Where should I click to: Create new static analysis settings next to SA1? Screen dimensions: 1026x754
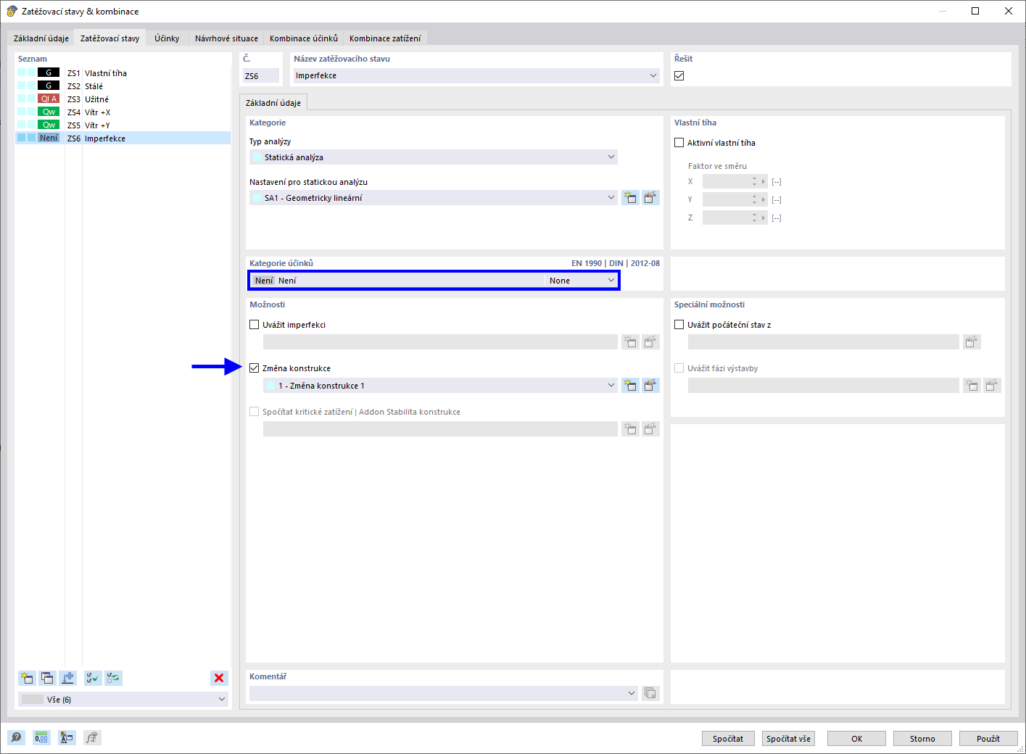(x=630, y=197)
